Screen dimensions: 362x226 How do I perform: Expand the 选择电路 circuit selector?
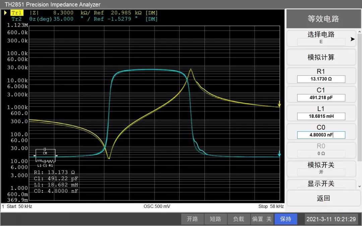321,38
